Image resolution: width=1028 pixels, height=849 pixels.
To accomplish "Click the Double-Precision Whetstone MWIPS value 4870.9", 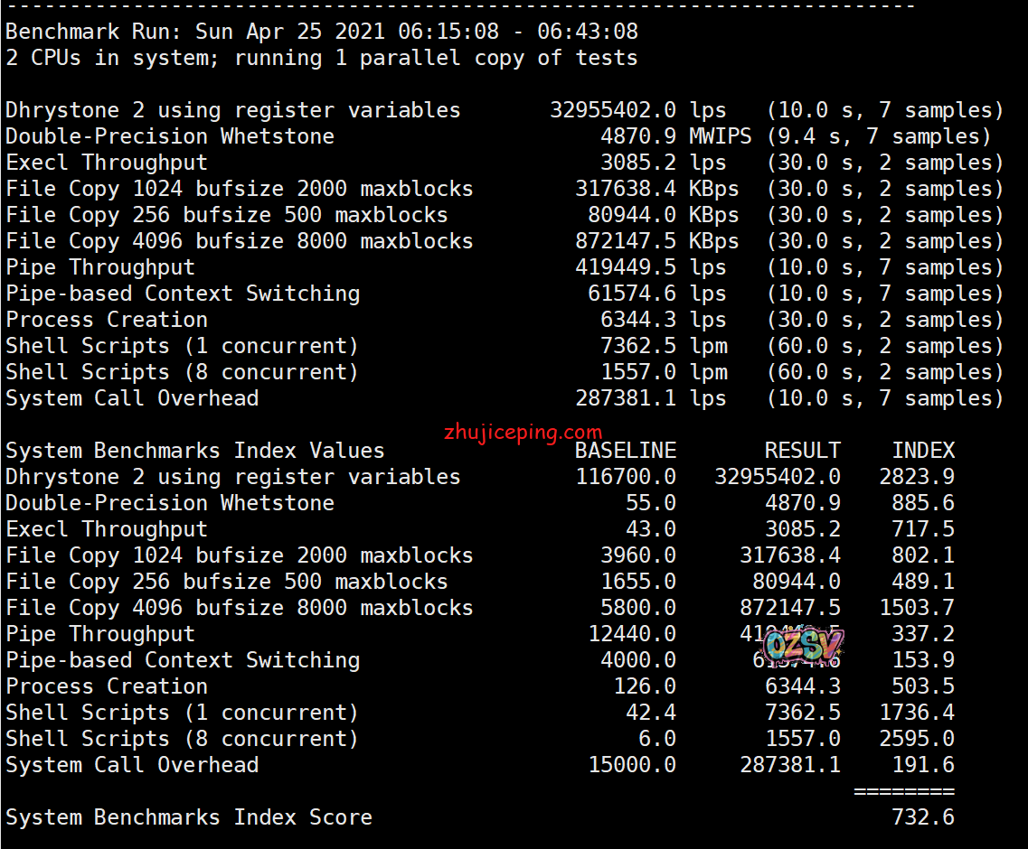I will click(x=638, y=136).
